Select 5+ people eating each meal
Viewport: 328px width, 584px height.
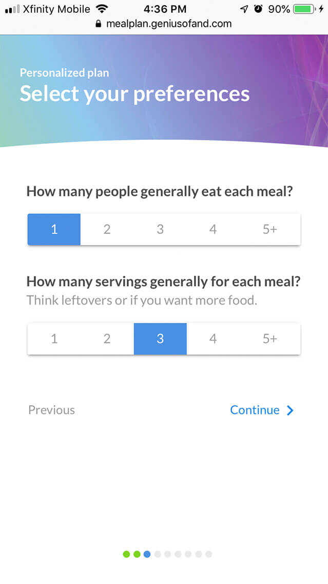pos(270,229)
